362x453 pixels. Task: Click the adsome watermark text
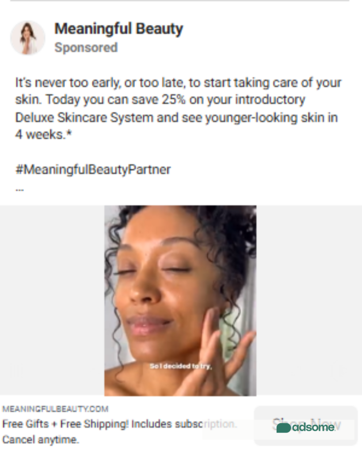click(x=313, y=427)
